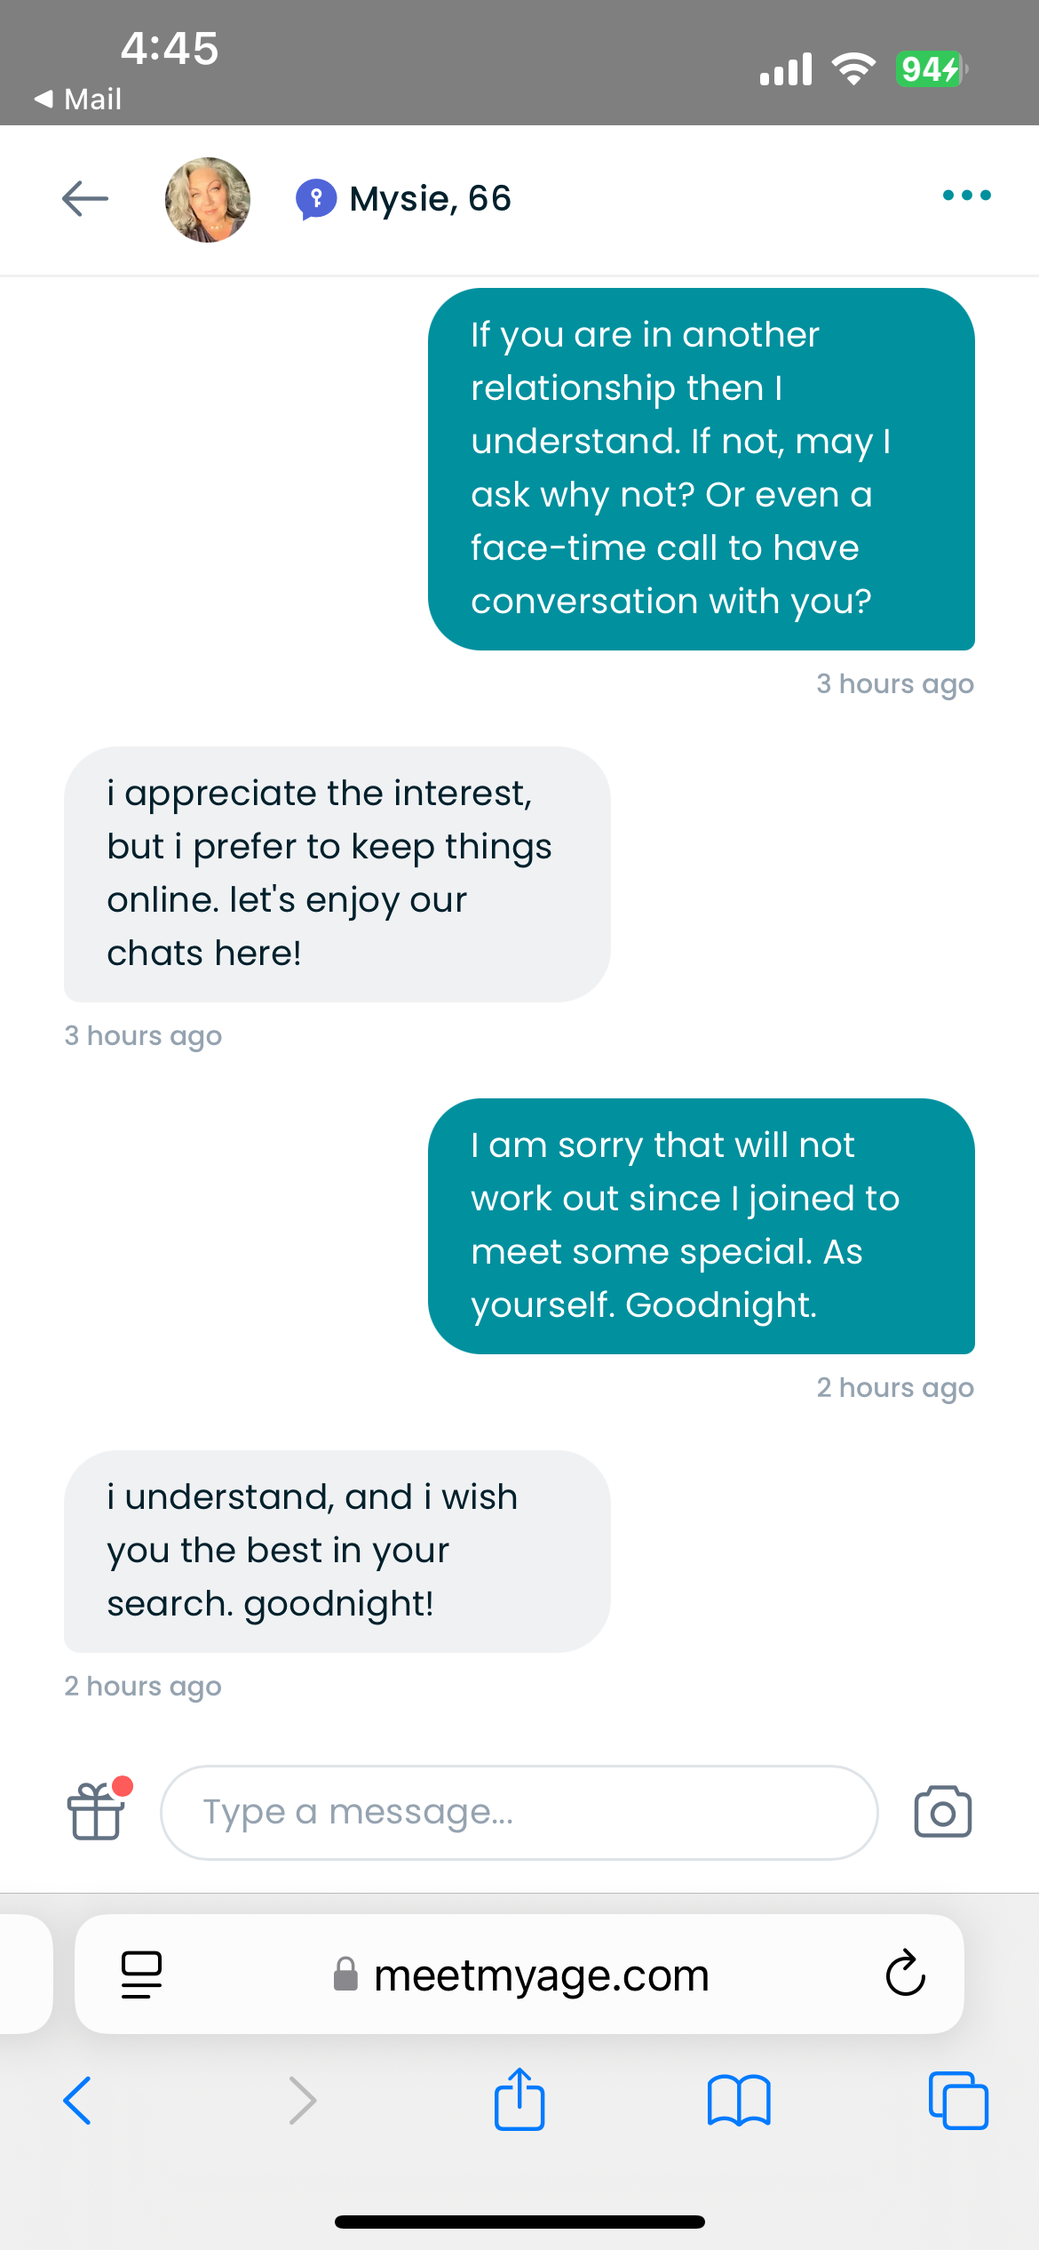Image resolution: width=1039 pixels, height=2250 pixels.
Task: Go back in Safari browser
Action: click(77, 2101)
